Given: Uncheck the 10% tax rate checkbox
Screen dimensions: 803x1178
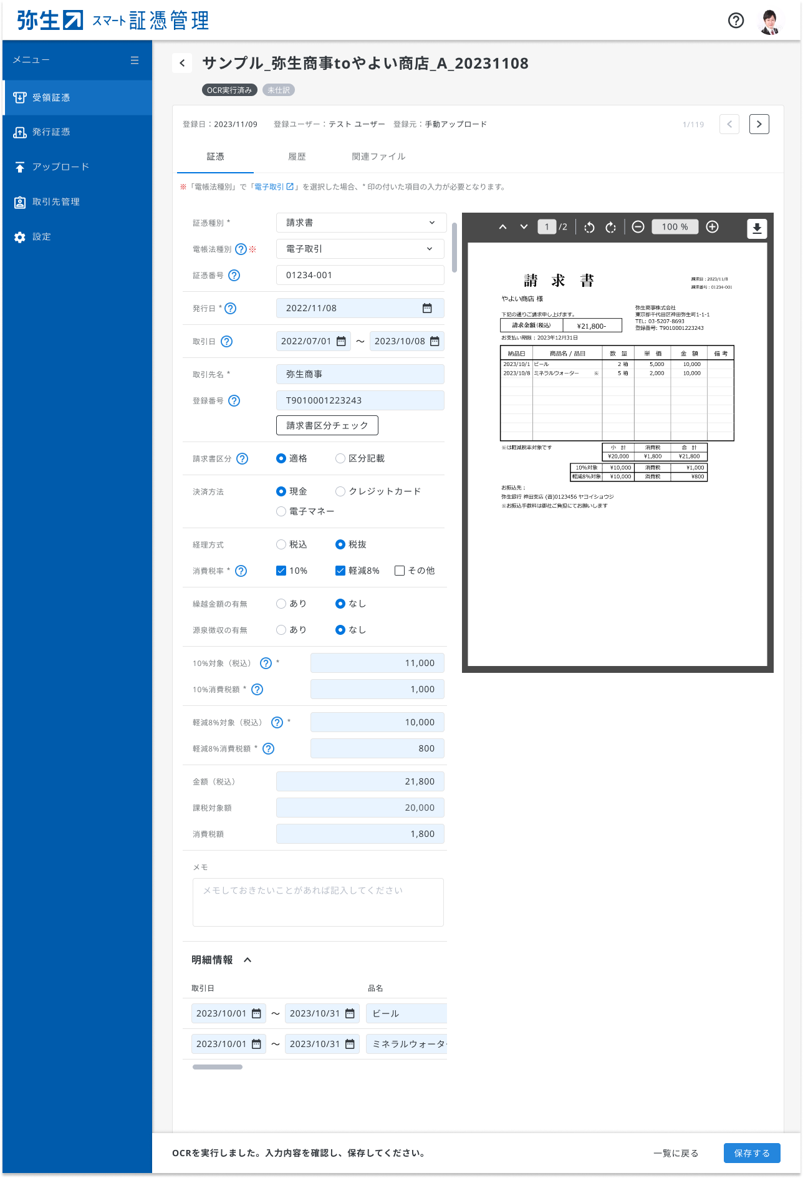Looking at the screenshot, I should tap(281, 571).
